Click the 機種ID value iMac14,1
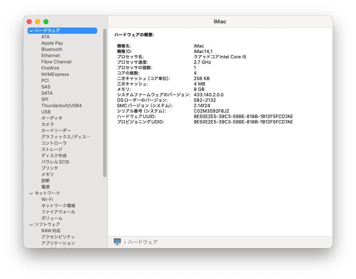 click(x=203, y=51)
